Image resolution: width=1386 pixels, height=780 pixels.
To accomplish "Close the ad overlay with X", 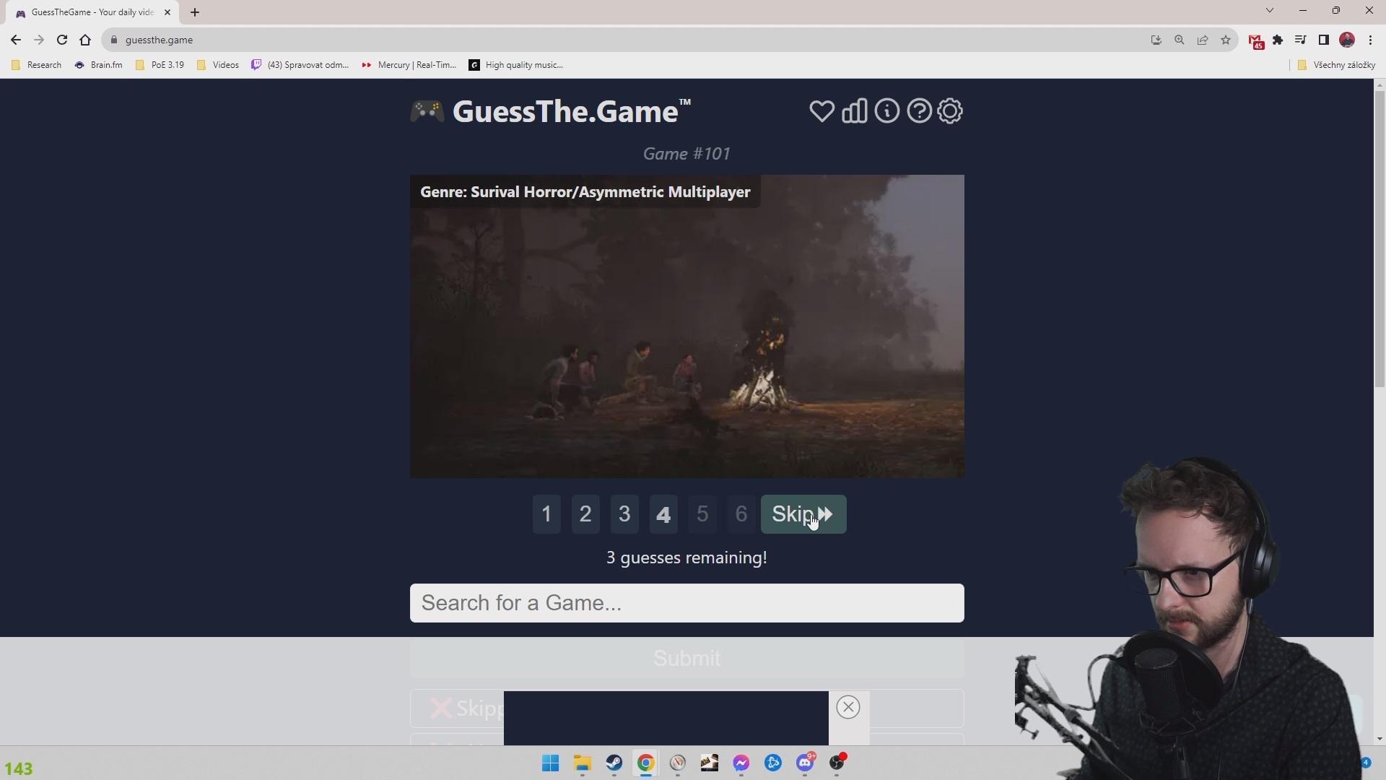I will pyautogui.click(x=848, y=707).
